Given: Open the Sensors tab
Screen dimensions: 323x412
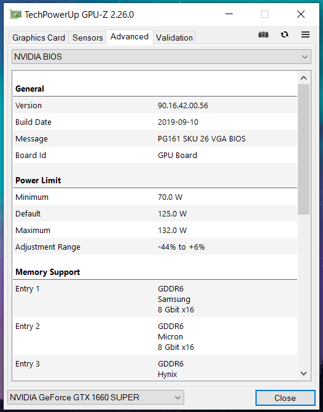Looking at the screenshot, I should coord(88,38).
